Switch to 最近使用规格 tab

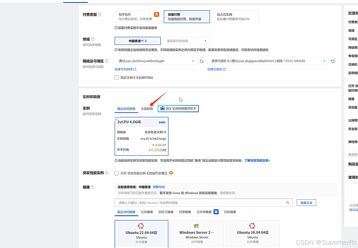point(126,109)
